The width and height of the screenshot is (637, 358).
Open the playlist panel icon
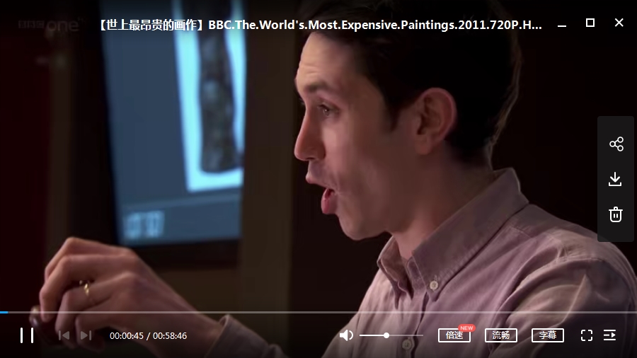tap(610, 335)
